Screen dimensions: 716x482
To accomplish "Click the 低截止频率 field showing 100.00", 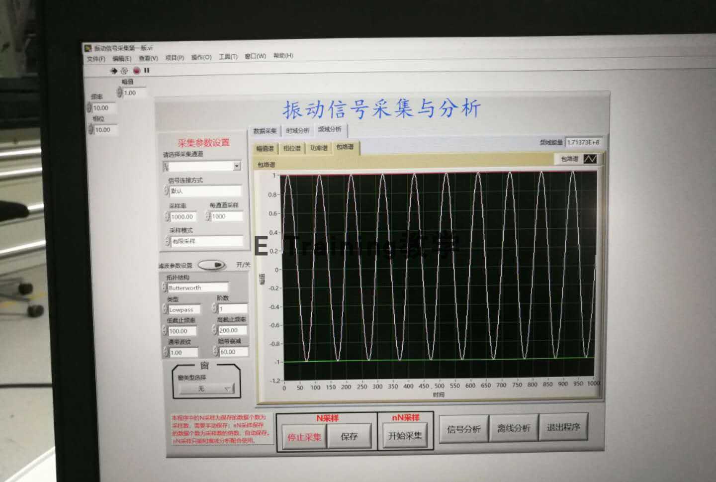I will click(x=182, y=331).
